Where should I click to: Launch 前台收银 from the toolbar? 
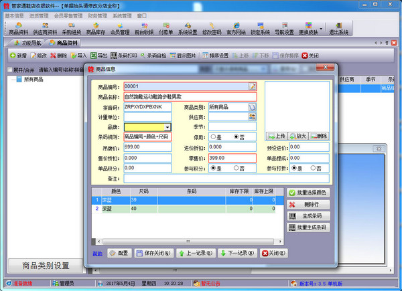(x=144, y=29)
